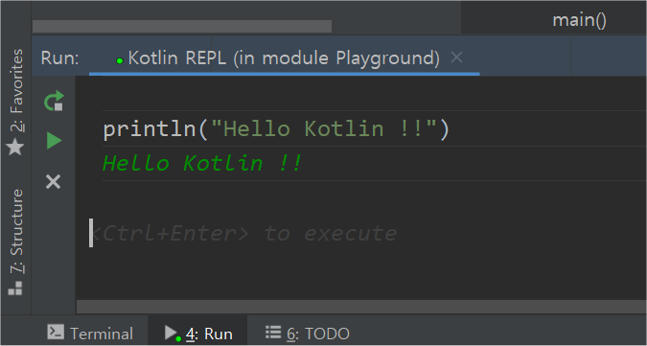The image size is (647, 346).
Task: Open the 7: Structure side panel
Action: pos(16,242)
